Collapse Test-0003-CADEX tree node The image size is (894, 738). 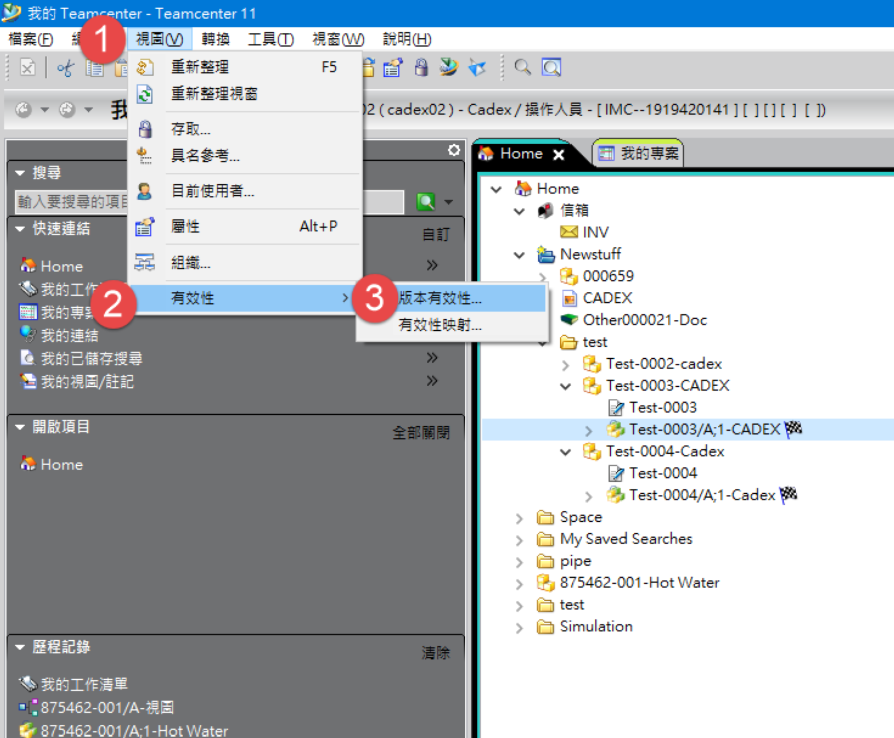pos(565,386)
